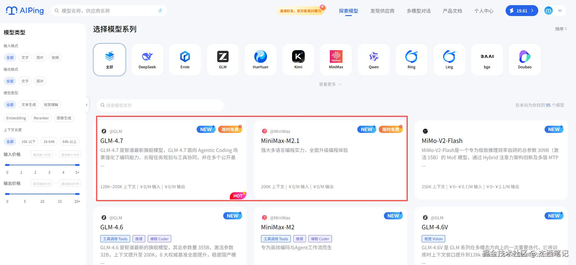Open 探索模型 navigation tab

coord(349,11)
